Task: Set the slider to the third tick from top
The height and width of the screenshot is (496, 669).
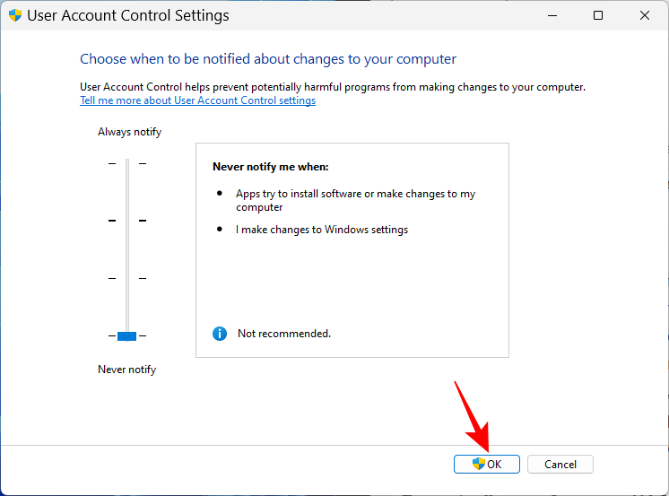Action: tap(127, 278)
